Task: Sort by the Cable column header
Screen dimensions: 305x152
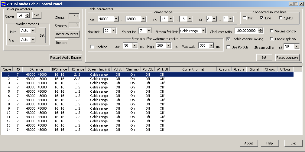Action: click(x=7, y=69)
